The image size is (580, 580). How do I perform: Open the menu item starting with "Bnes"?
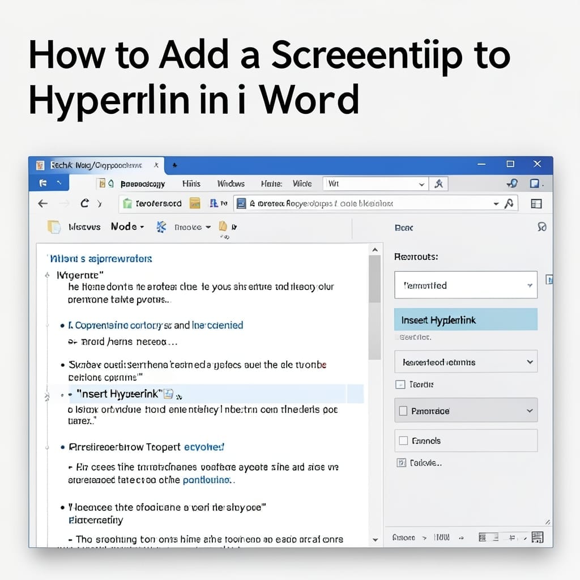[x=142, y=184]
